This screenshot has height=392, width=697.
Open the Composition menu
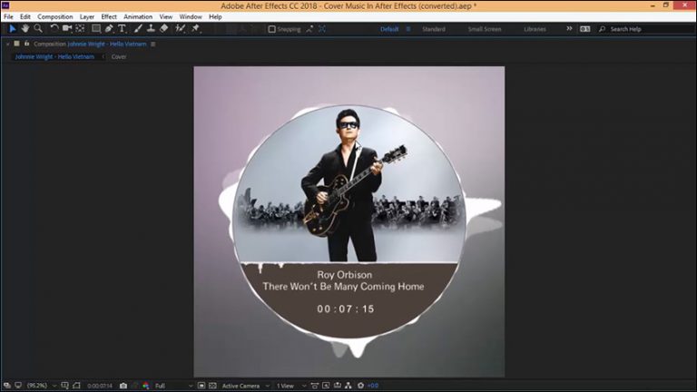(x=54, y=16)
